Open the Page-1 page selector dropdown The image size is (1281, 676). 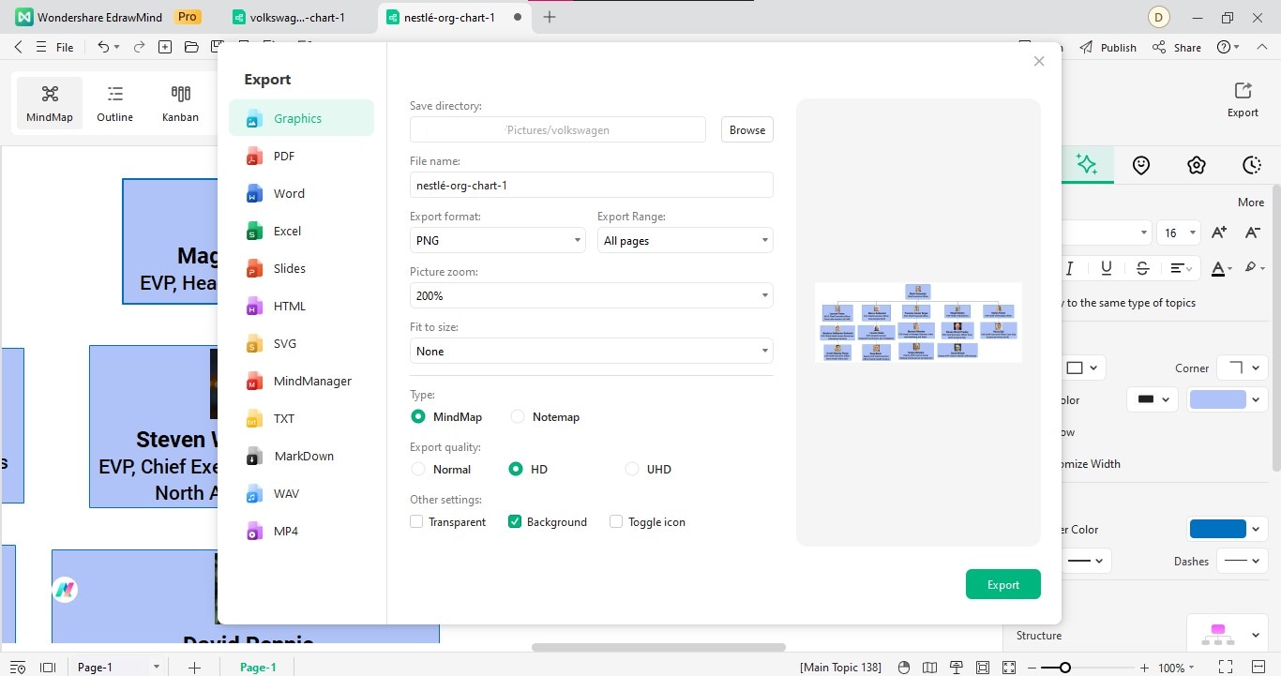(118, 668)
